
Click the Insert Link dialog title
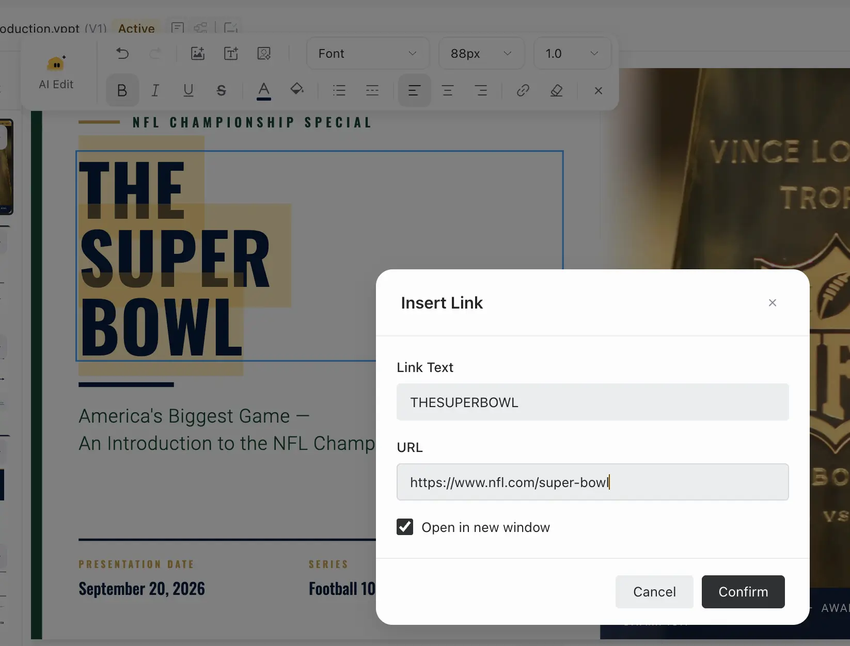pyautogui.click(x=442, y=303)
